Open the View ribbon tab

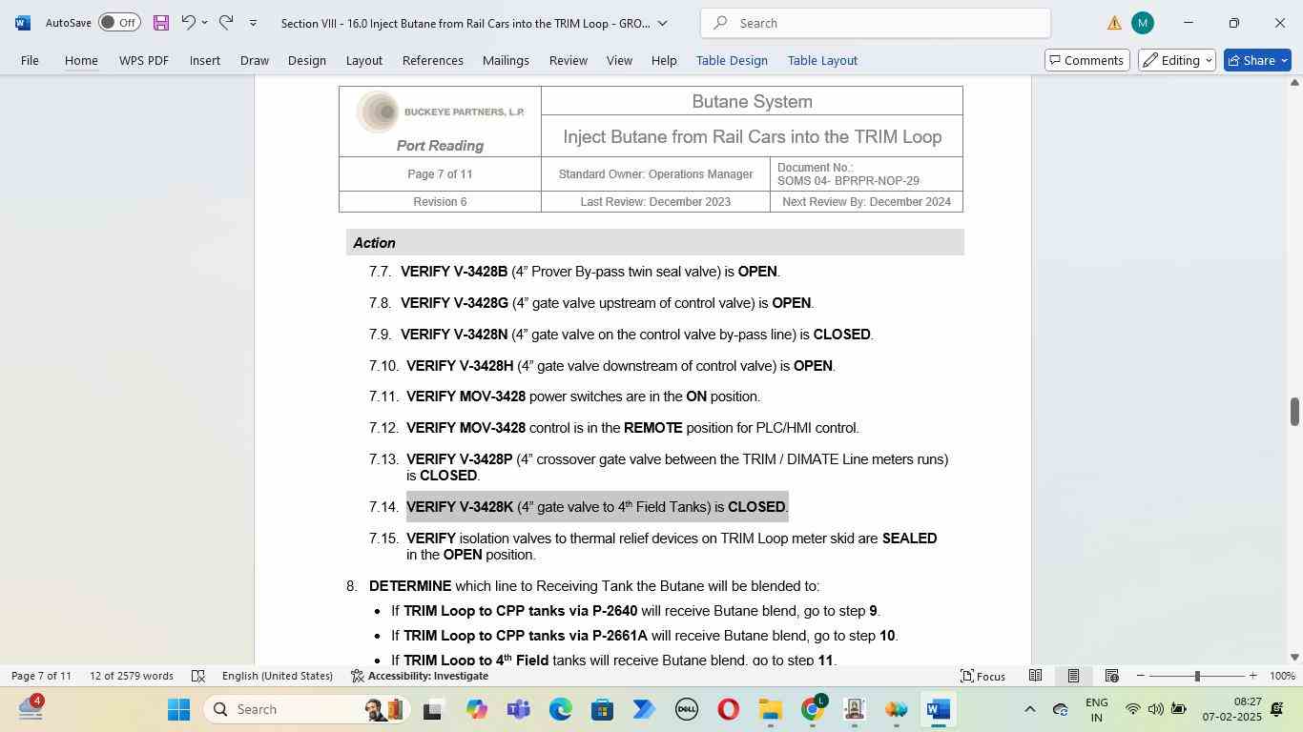click(x=619, y=60)
